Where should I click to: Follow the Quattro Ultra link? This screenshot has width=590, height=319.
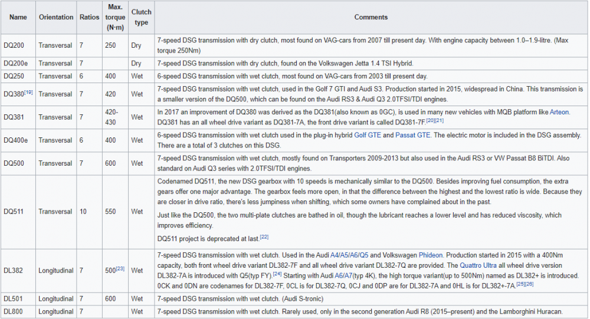click(478, 265)
